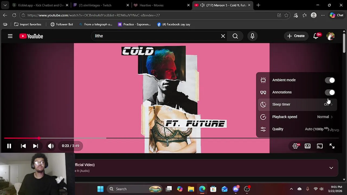This screenshot has height=195, width=347.
Task: Open the browser favorites list
Action: 305,15
